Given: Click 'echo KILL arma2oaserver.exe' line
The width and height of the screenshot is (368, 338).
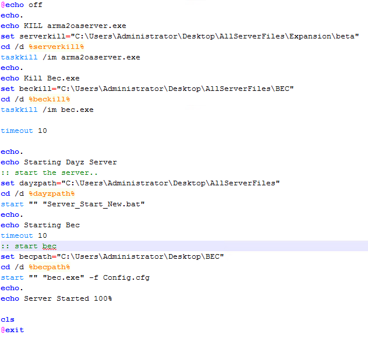Looking at the screenshot, I should pyautogui.click(x=63, y=26).
